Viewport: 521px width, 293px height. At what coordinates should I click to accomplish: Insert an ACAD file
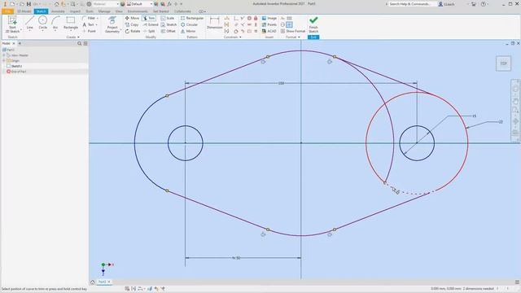[x=269, y=31]
